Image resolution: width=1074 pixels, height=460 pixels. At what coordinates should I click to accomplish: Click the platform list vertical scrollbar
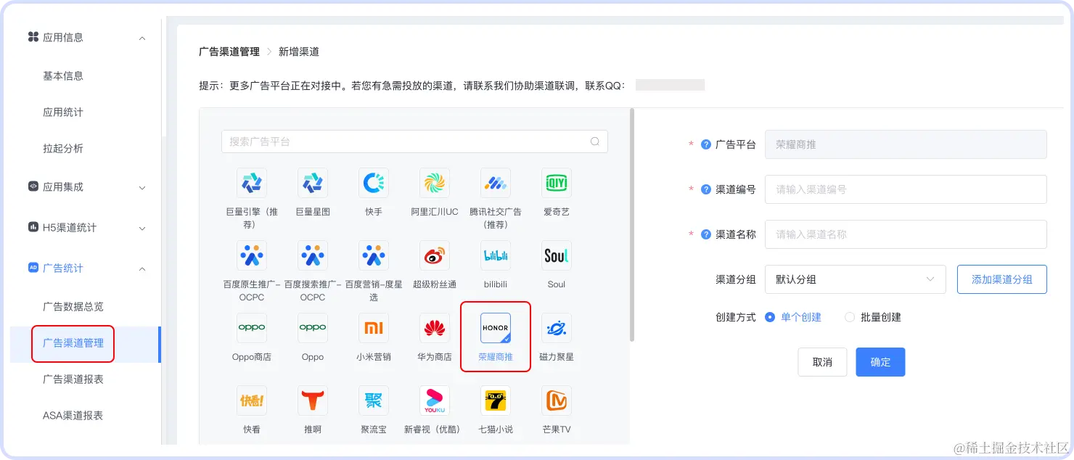tap(632, 225)
